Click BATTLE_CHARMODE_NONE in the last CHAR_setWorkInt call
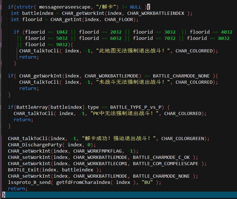Screen dimensions: 237x199 161,176
